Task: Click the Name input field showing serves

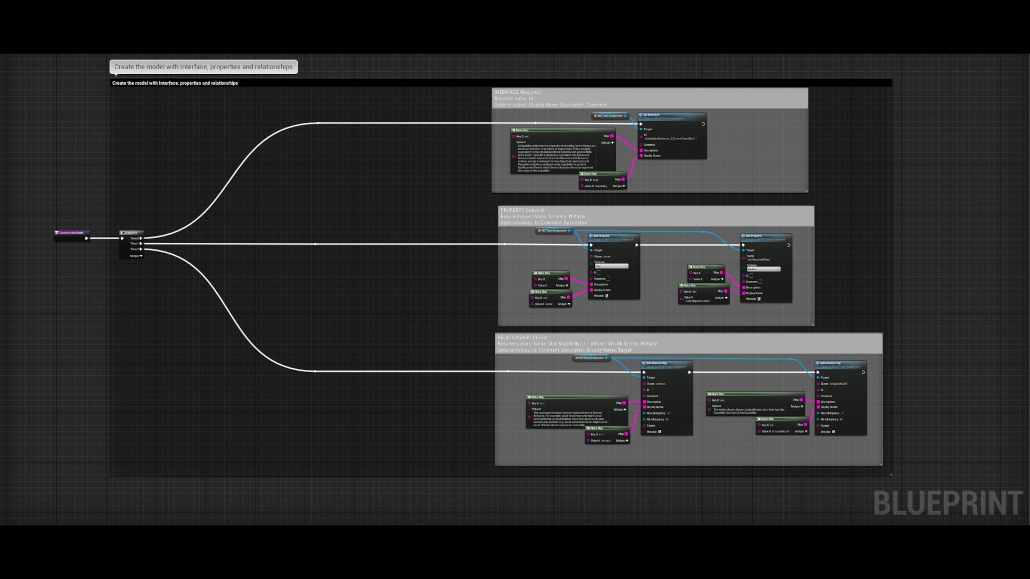Action: [x=660, y=384]
